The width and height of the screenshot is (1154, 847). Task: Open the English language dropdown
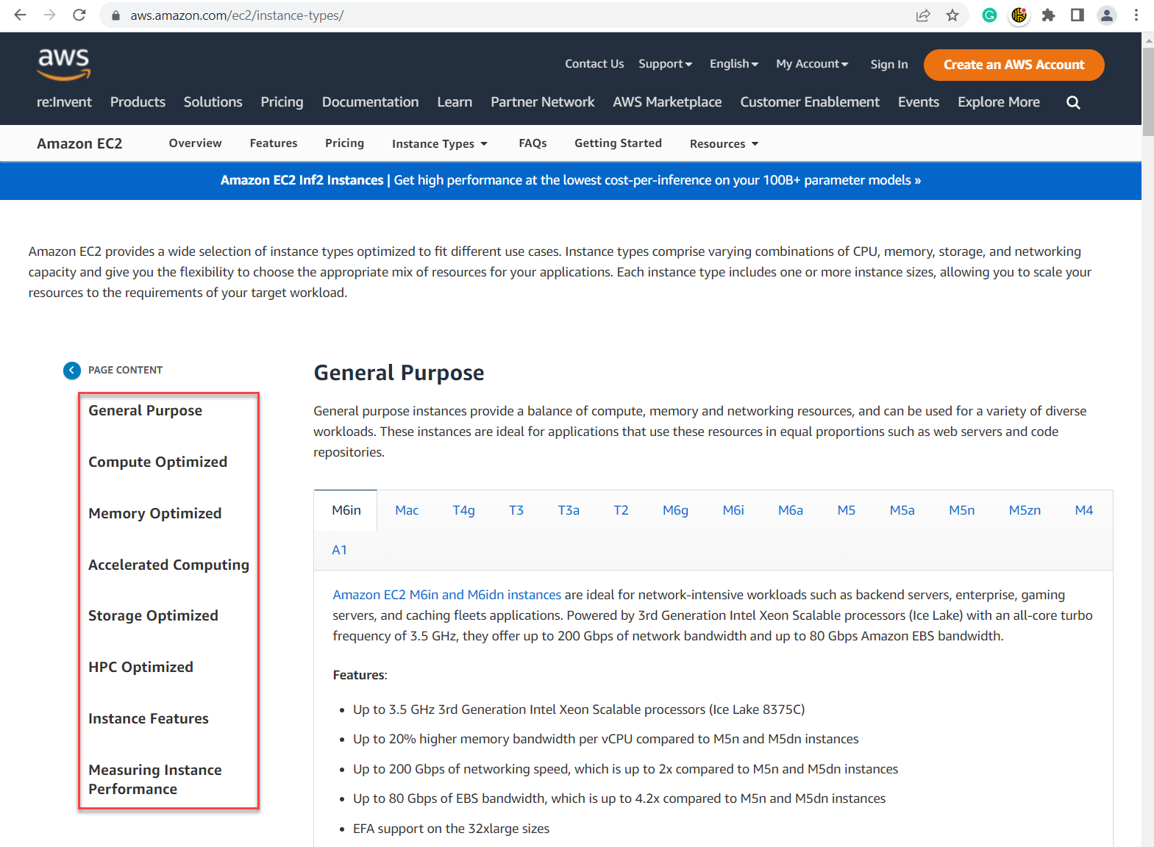(x=734, y=64)
